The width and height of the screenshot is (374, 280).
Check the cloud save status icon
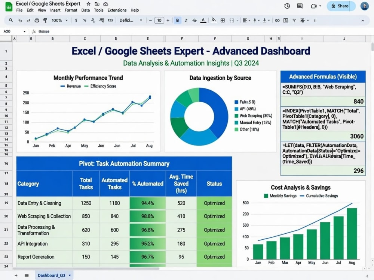click(x=105, y=4)
